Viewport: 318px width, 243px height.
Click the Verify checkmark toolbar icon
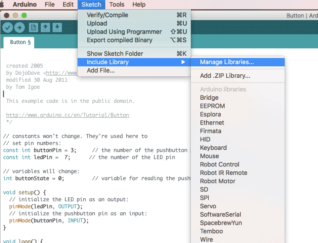[7, 27]
